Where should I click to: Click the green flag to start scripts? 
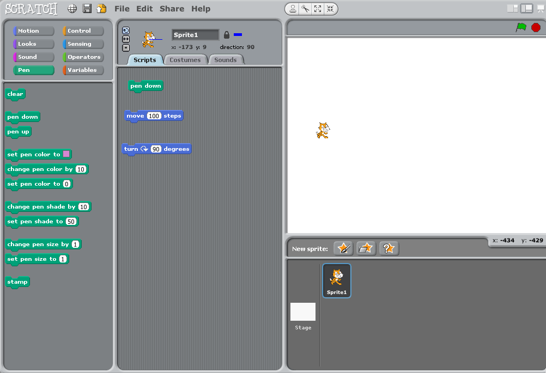[x=521, y=27]
